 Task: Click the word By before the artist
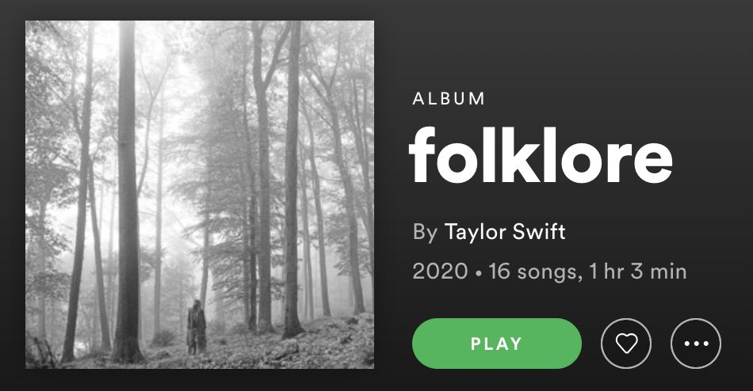(425, 232)
